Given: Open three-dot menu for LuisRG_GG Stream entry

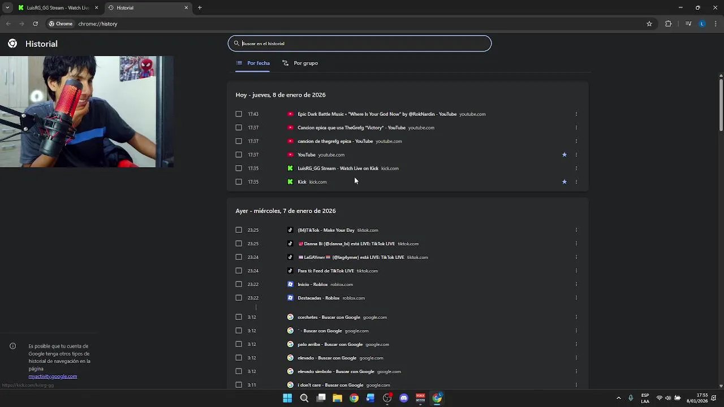Looking at the screenshot, I should [x=576, y=168].
